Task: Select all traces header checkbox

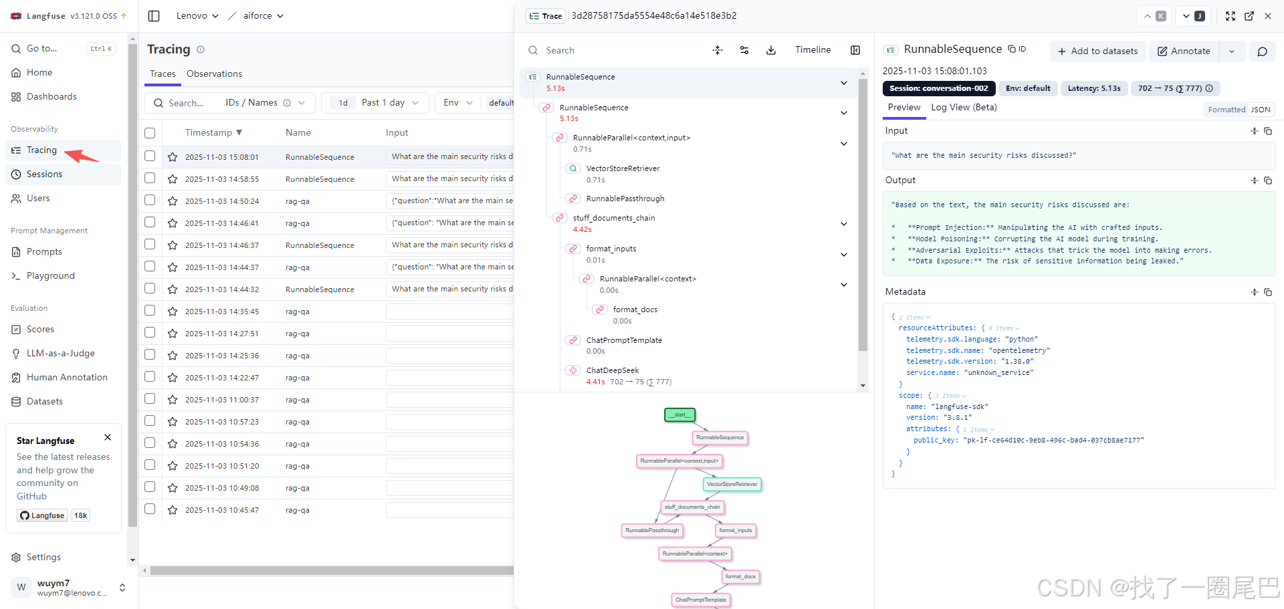Action: coord(150,133)
